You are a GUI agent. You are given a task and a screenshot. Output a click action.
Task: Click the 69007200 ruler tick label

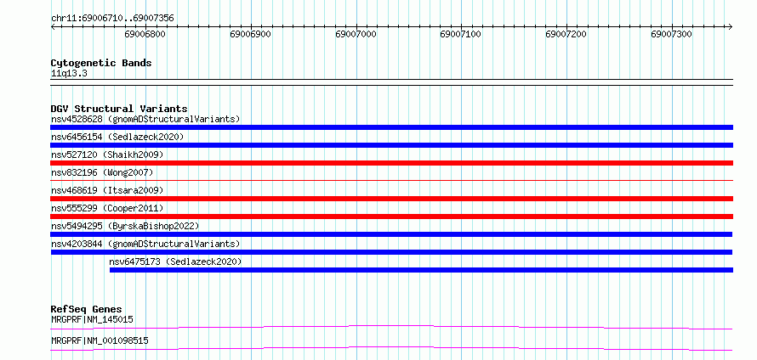click(566, 34)
